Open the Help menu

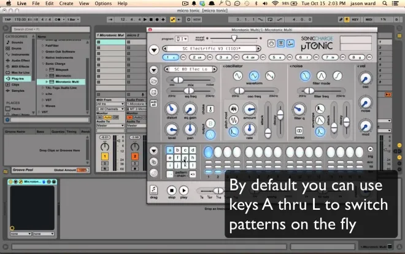pyautogui.click(x=123, y=3)
